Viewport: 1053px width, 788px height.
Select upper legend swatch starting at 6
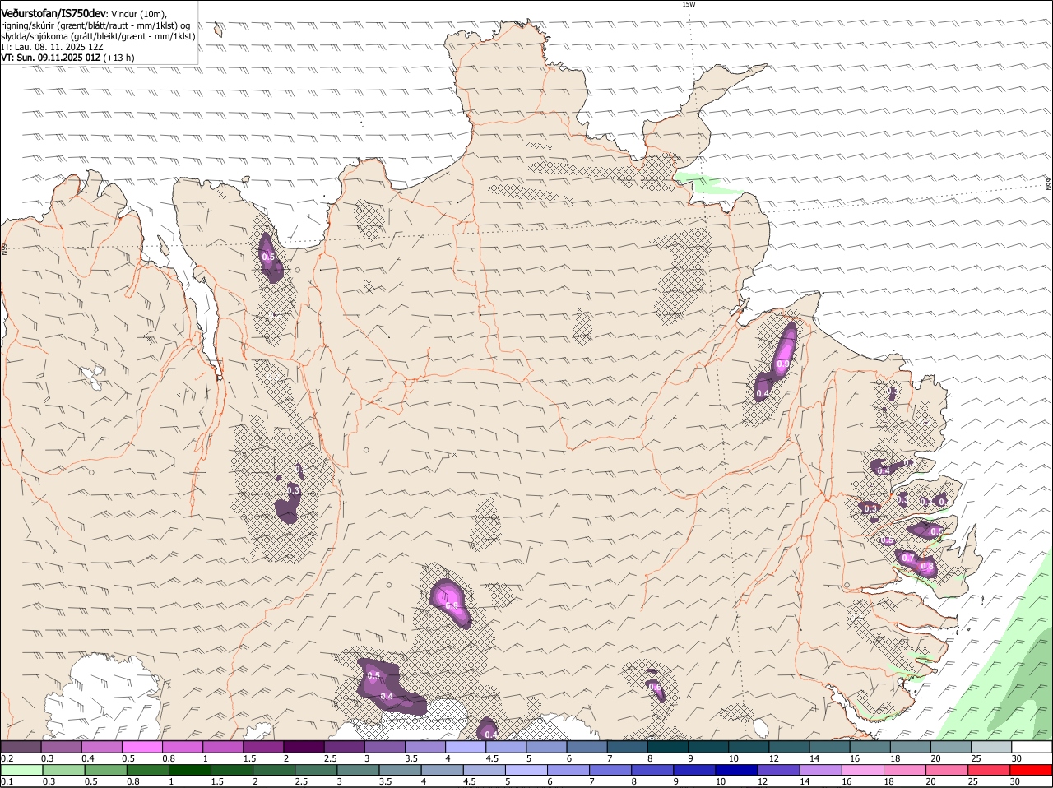[587, 747]
